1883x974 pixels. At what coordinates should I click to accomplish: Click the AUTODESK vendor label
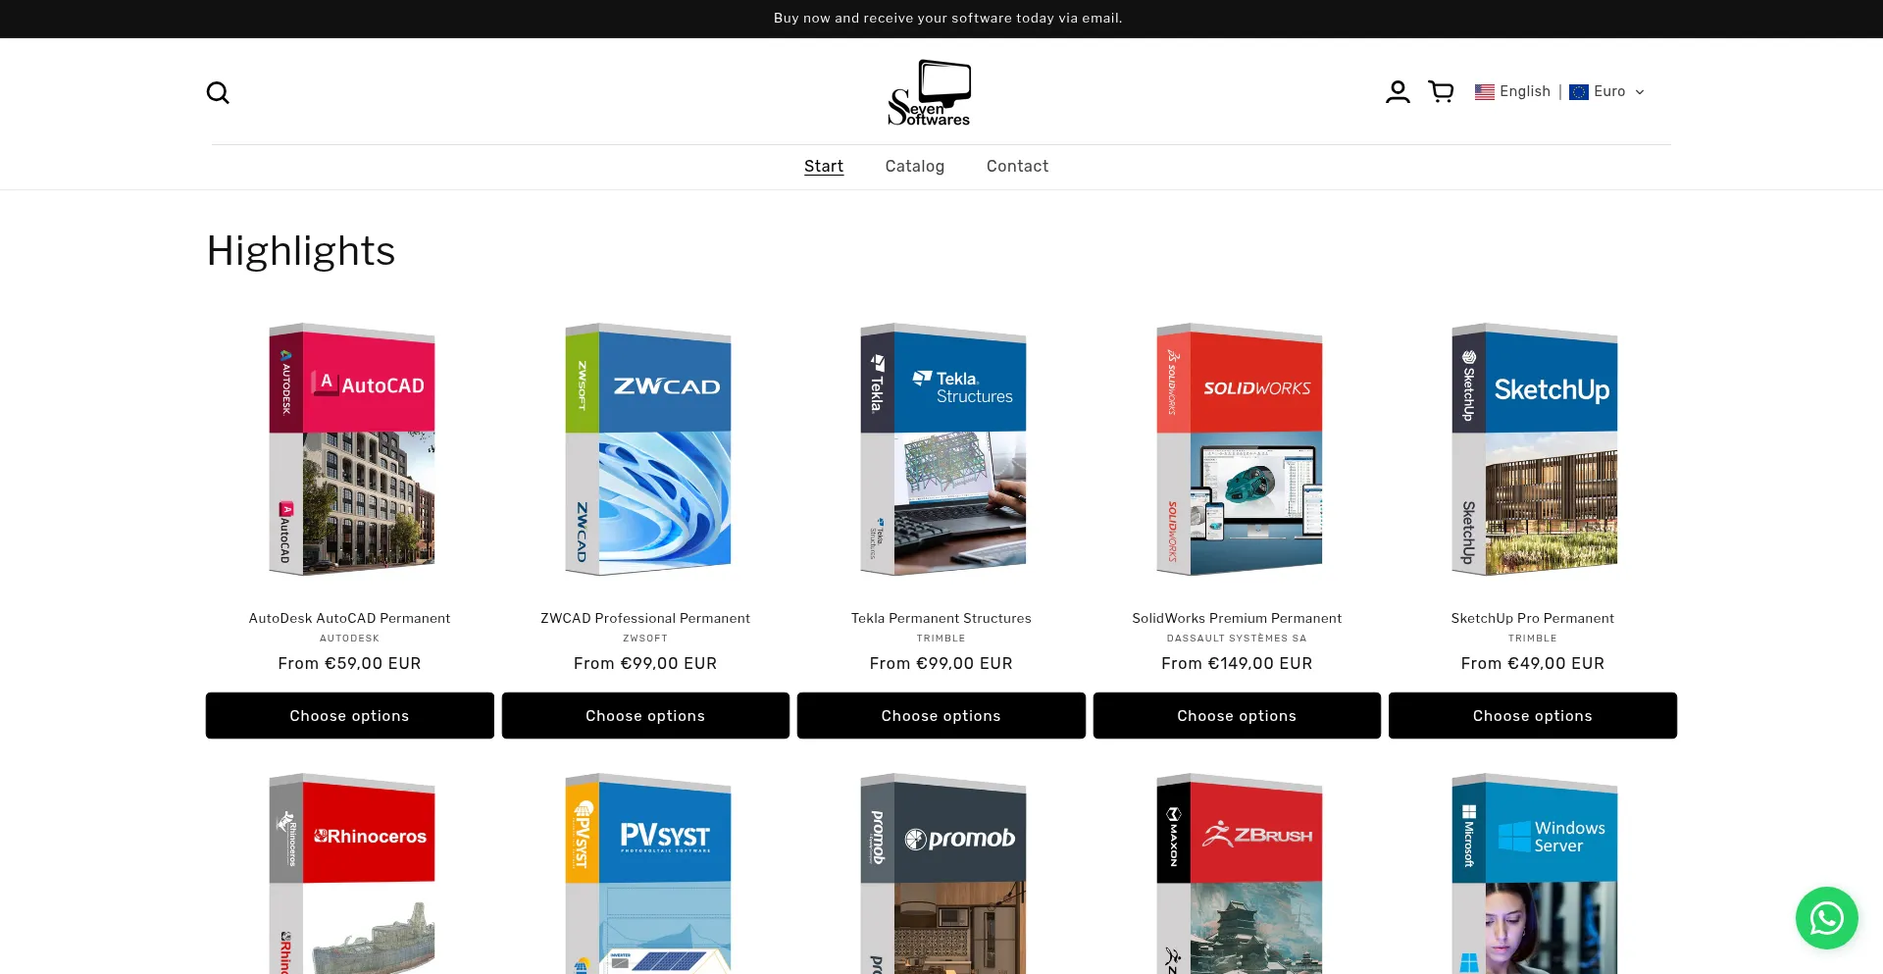coord(349,639)
